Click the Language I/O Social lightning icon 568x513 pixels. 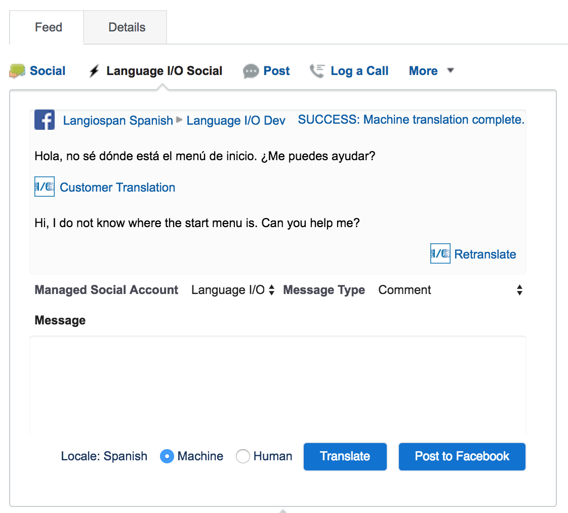(94, 71)
